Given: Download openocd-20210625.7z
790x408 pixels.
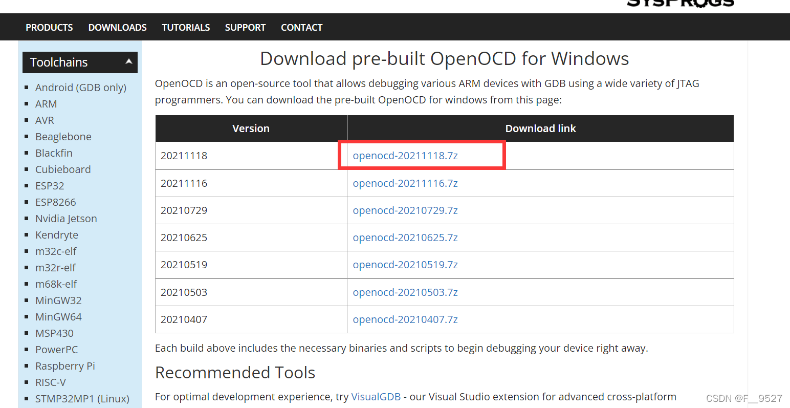Looking at the screenshot, I should (x=405, y=238).
